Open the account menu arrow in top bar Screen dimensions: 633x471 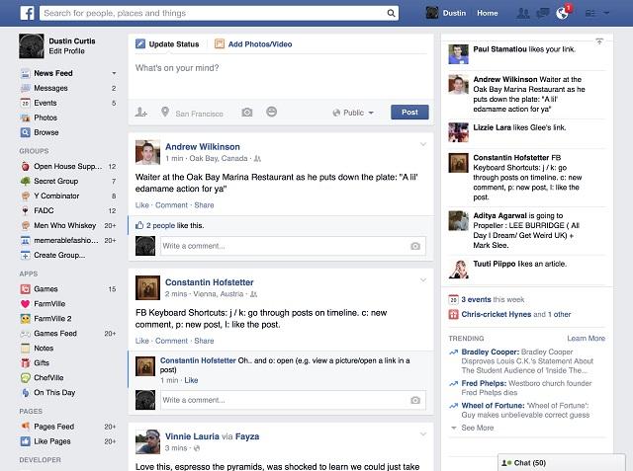pos(606,13)
